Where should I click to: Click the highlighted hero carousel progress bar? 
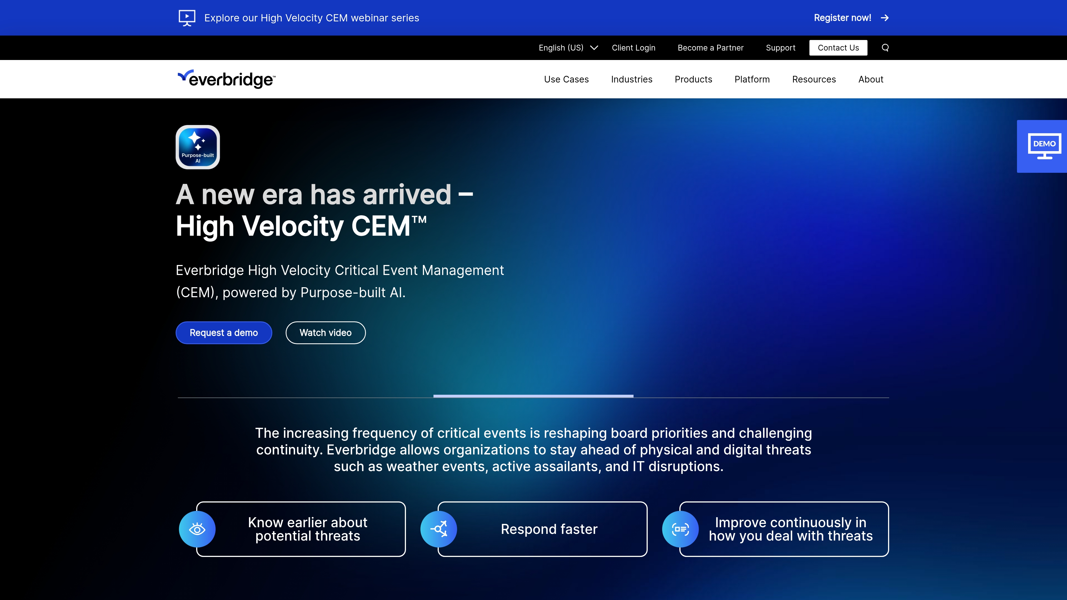[x=533, y=396]
